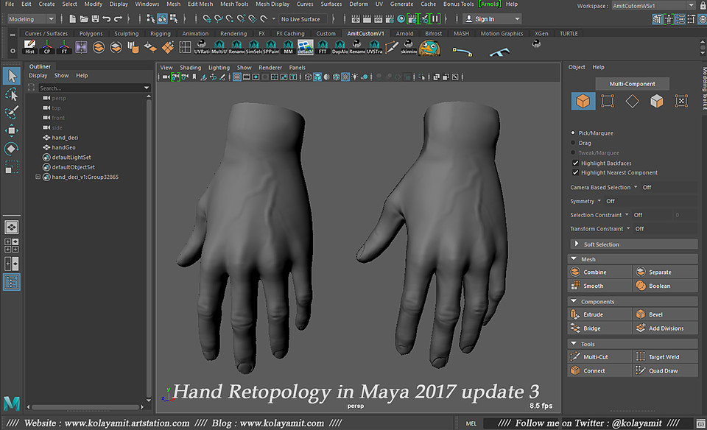The width and height of the screenshot is (707, 430).
Task: Uncheck Highlight Nearest Component
Action: tap(577, 172)
